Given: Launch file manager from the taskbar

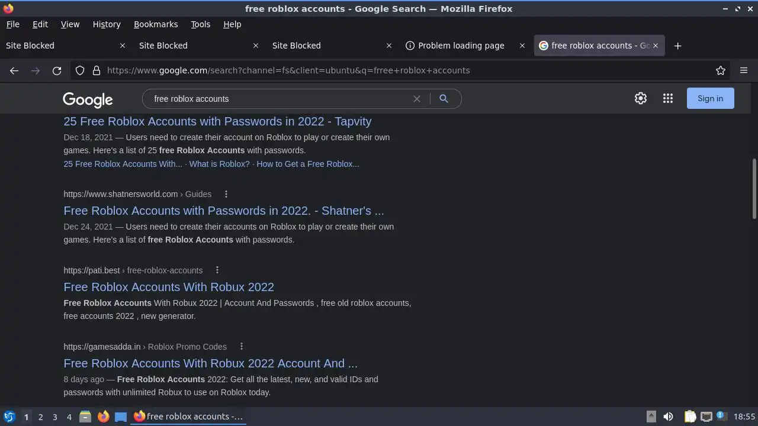Looking at the screenshot, I should click(85, 417).
